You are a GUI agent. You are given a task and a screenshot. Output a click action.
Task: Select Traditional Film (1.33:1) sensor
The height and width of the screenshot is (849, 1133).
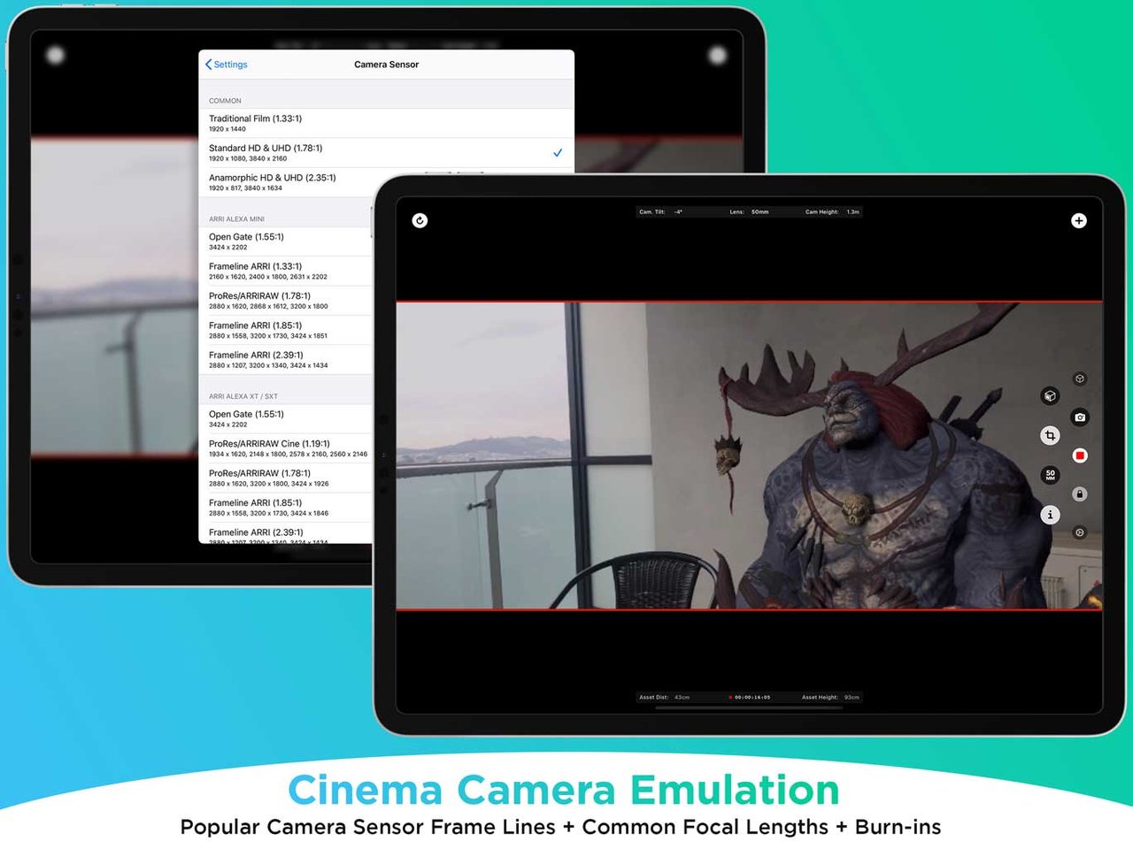coord(386,123)
